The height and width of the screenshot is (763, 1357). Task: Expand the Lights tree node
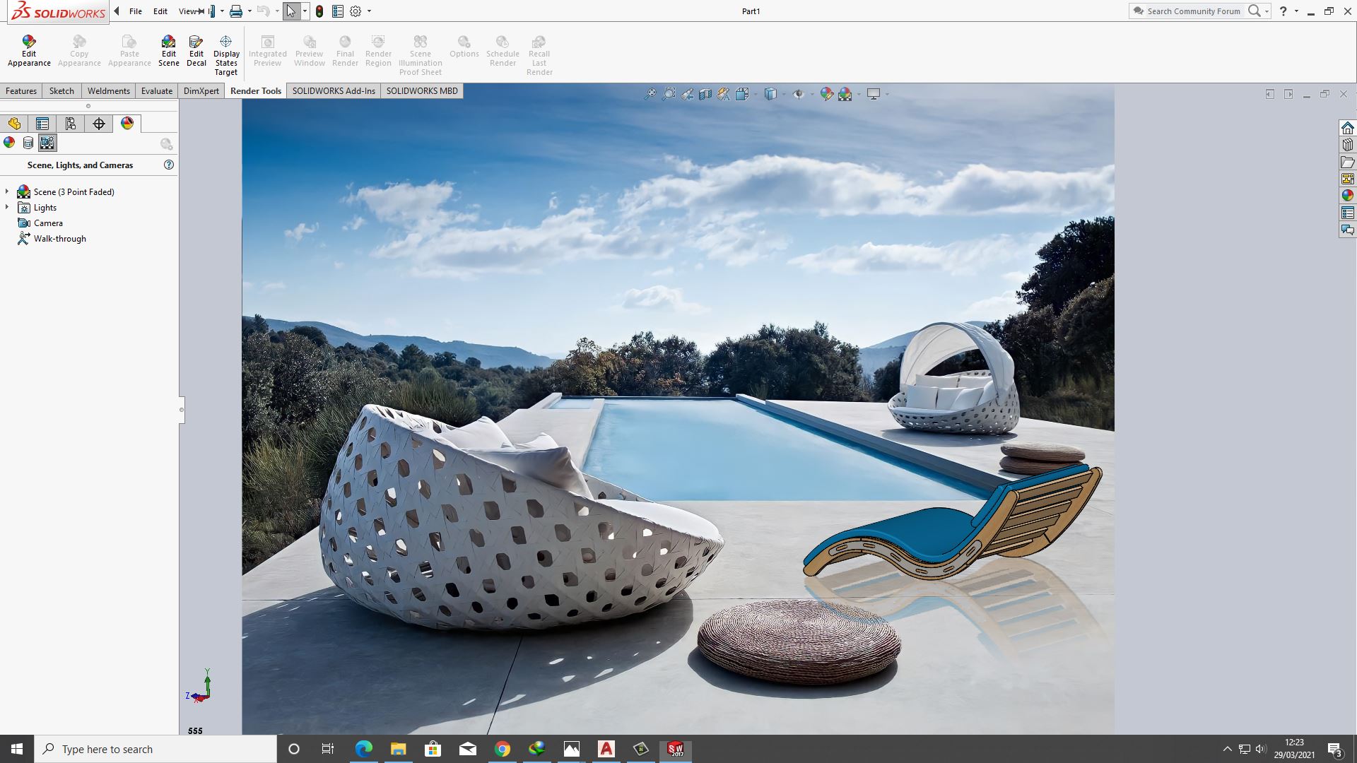pos(7,207)
